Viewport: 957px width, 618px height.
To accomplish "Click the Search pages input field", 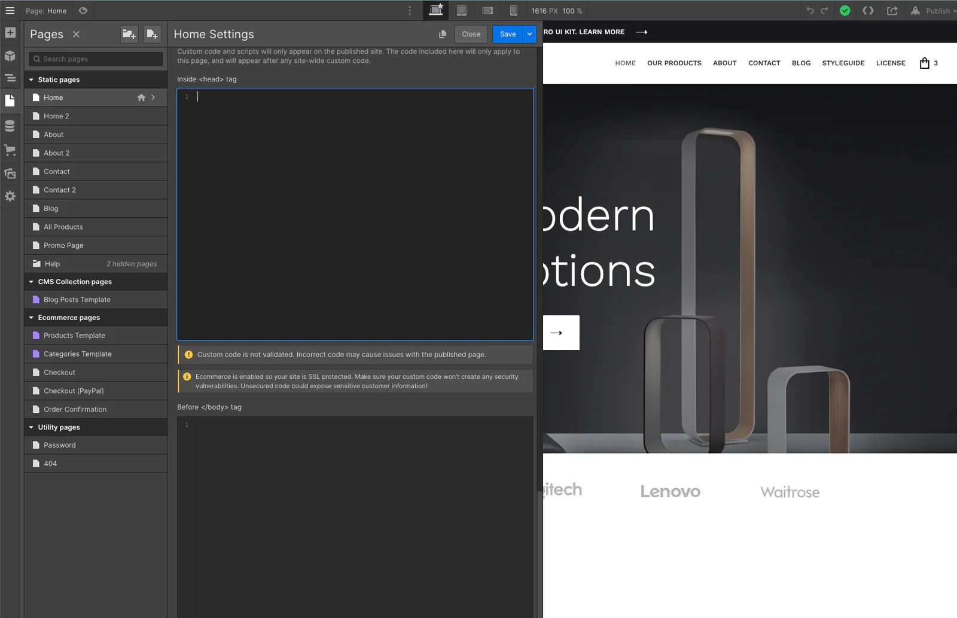I will pos(96,59).
